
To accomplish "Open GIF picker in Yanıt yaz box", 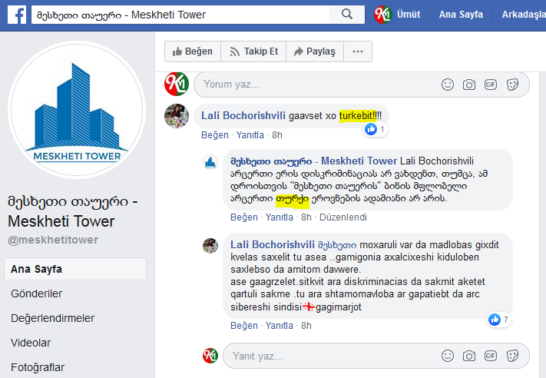I will pyautogui.click(x=491, y=356).
